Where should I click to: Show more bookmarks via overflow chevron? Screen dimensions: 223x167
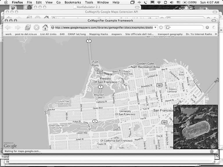coord(216,34)
